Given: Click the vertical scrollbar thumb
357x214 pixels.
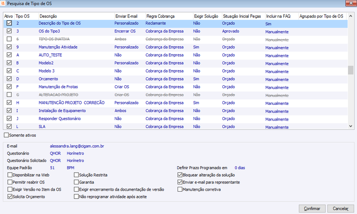Looking at the screenshot, I should pos(351,70).
